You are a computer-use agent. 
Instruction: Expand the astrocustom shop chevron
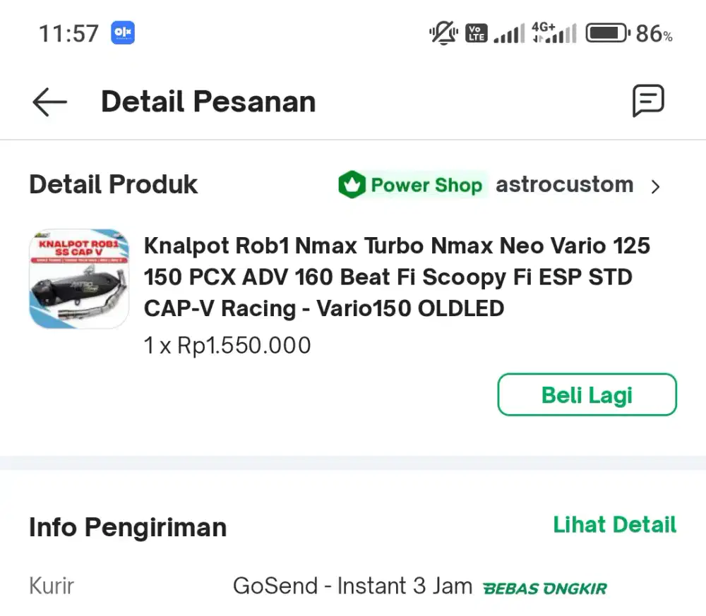point(656,186)
